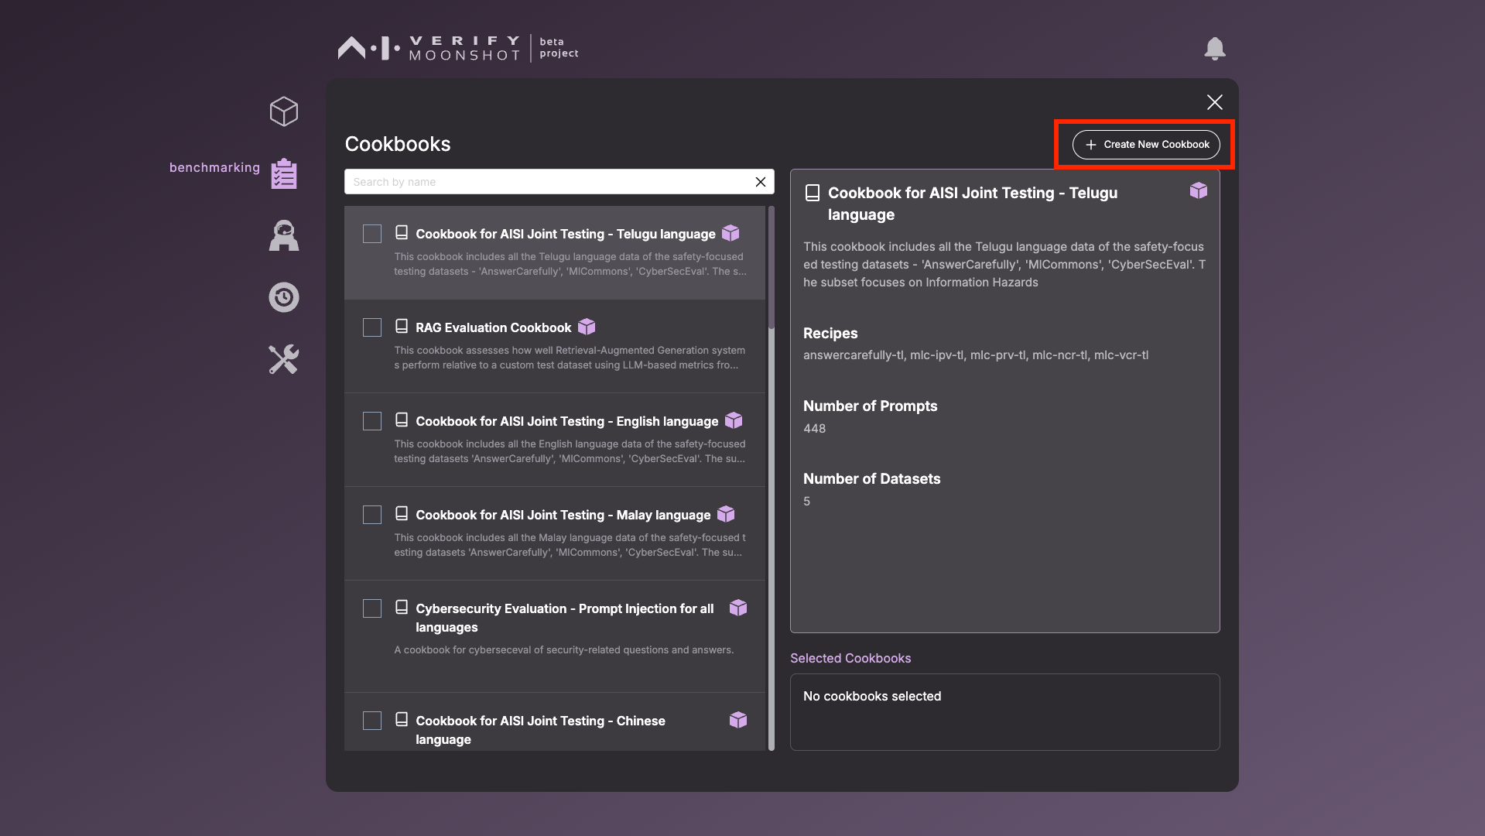Open the red teaming agent icon in sidebar
Image resolution: width=1485 pixels, height=836 pixels.
click(284, 235)
